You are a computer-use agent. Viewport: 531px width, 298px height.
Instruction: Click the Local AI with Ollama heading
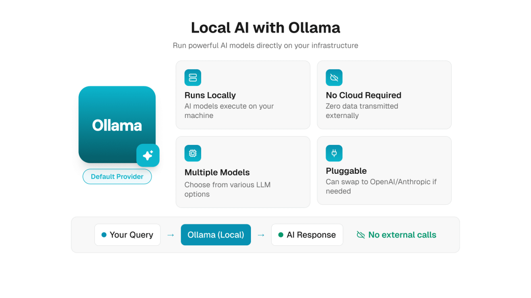pos(265,28)
